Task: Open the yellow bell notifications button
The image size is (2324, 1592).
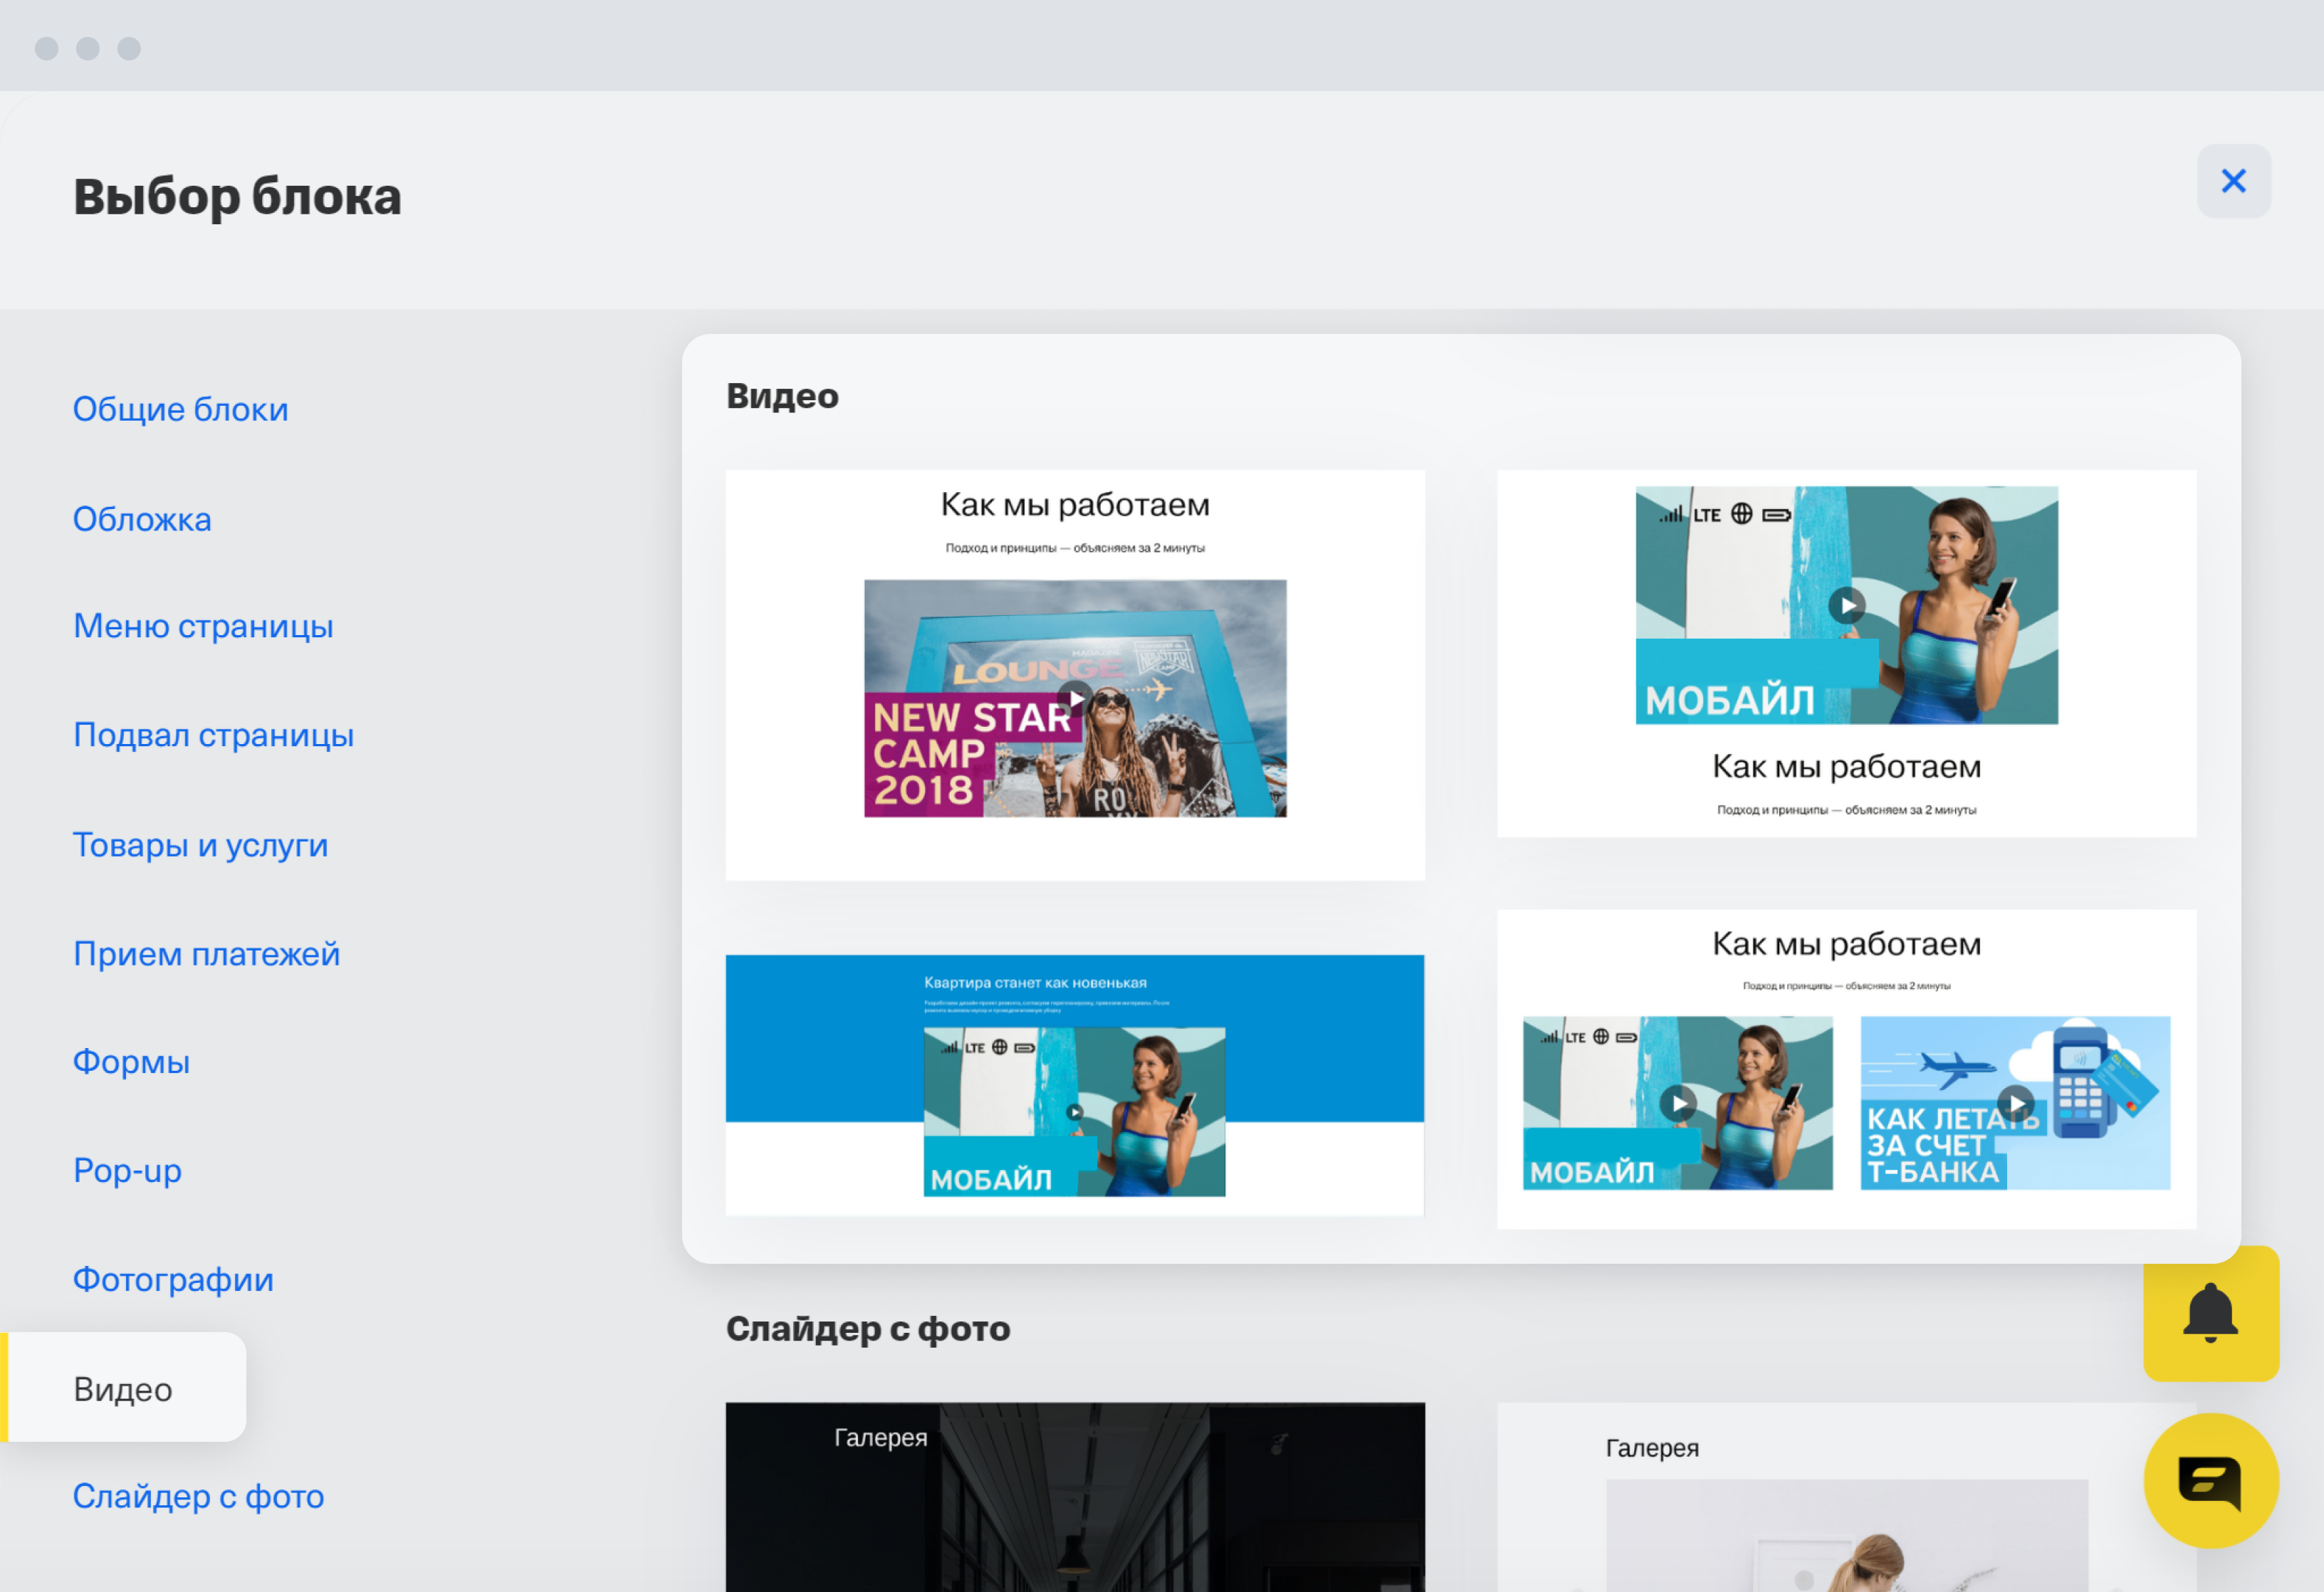Action: (2210, 1313)
